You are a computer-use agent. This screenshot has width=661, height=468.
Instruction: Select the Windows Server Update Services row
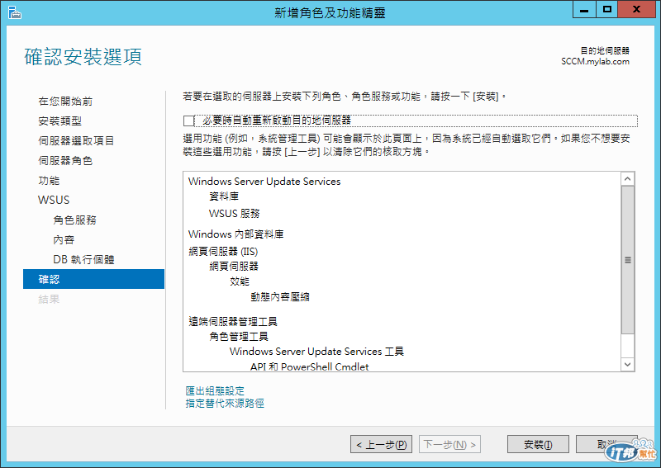tap(264, 181)
